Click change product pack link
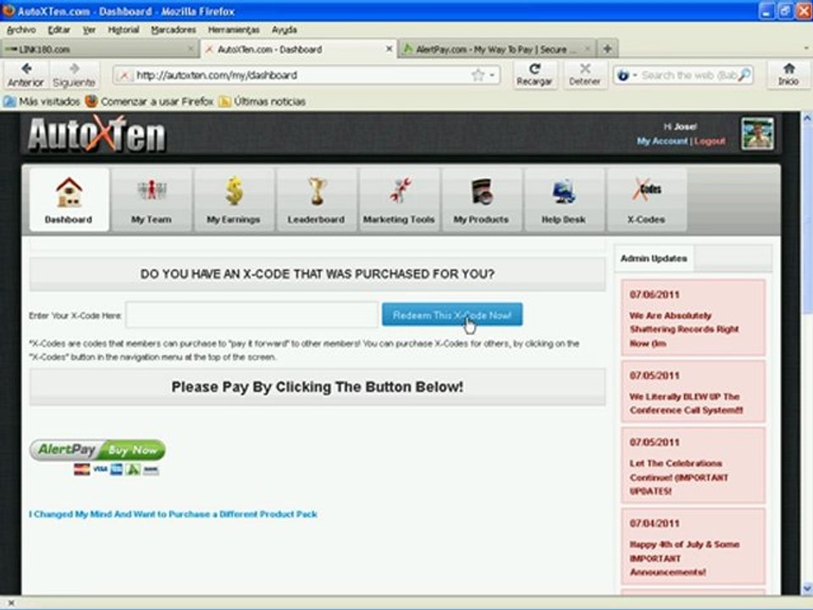 pyautogui.click(x=173, y=514)
